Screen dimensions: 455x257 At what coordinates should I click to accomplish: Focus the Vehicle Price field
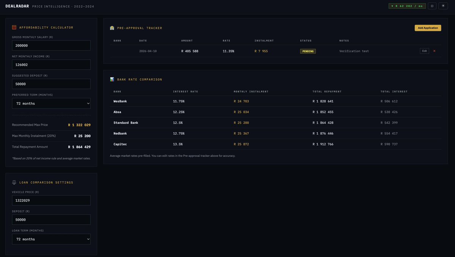(x=51, y=201)
